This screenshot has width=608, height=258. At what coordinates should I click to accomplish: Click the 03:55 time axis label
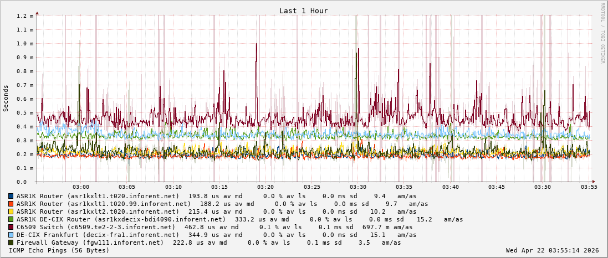click(589, 187)
